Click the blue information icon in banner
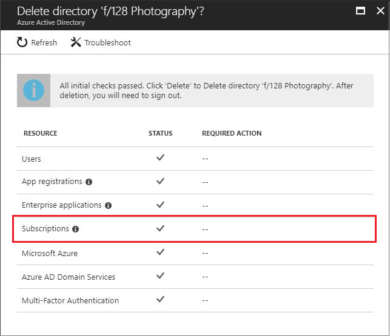This screenshot has width=390, height=336. coord(33,90)
